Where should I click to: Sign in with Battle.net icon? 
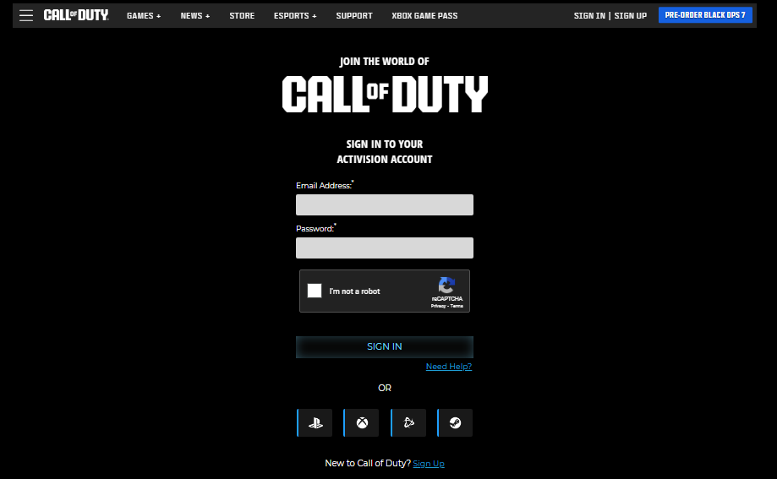click(409, 422)
